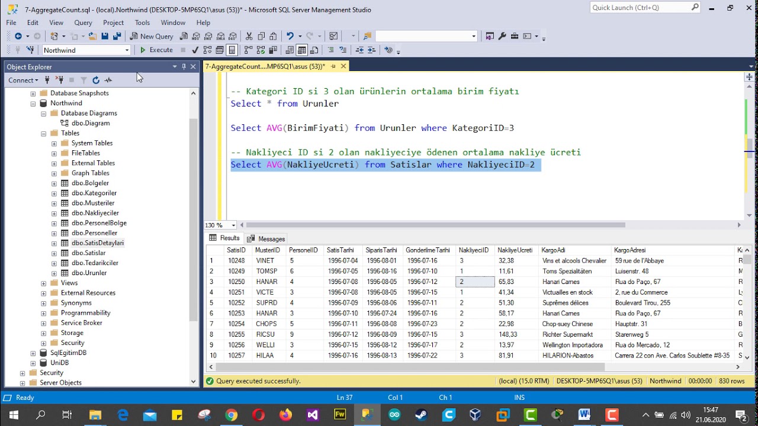The image size is (758, 426).
Task: Click Object Explorer Refresh icon
Action: click(96, 80)
